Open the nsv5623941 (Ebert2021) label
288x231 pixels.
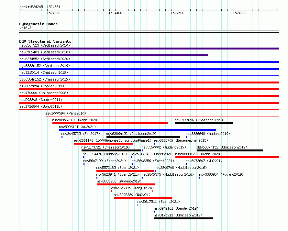[117, 174]
